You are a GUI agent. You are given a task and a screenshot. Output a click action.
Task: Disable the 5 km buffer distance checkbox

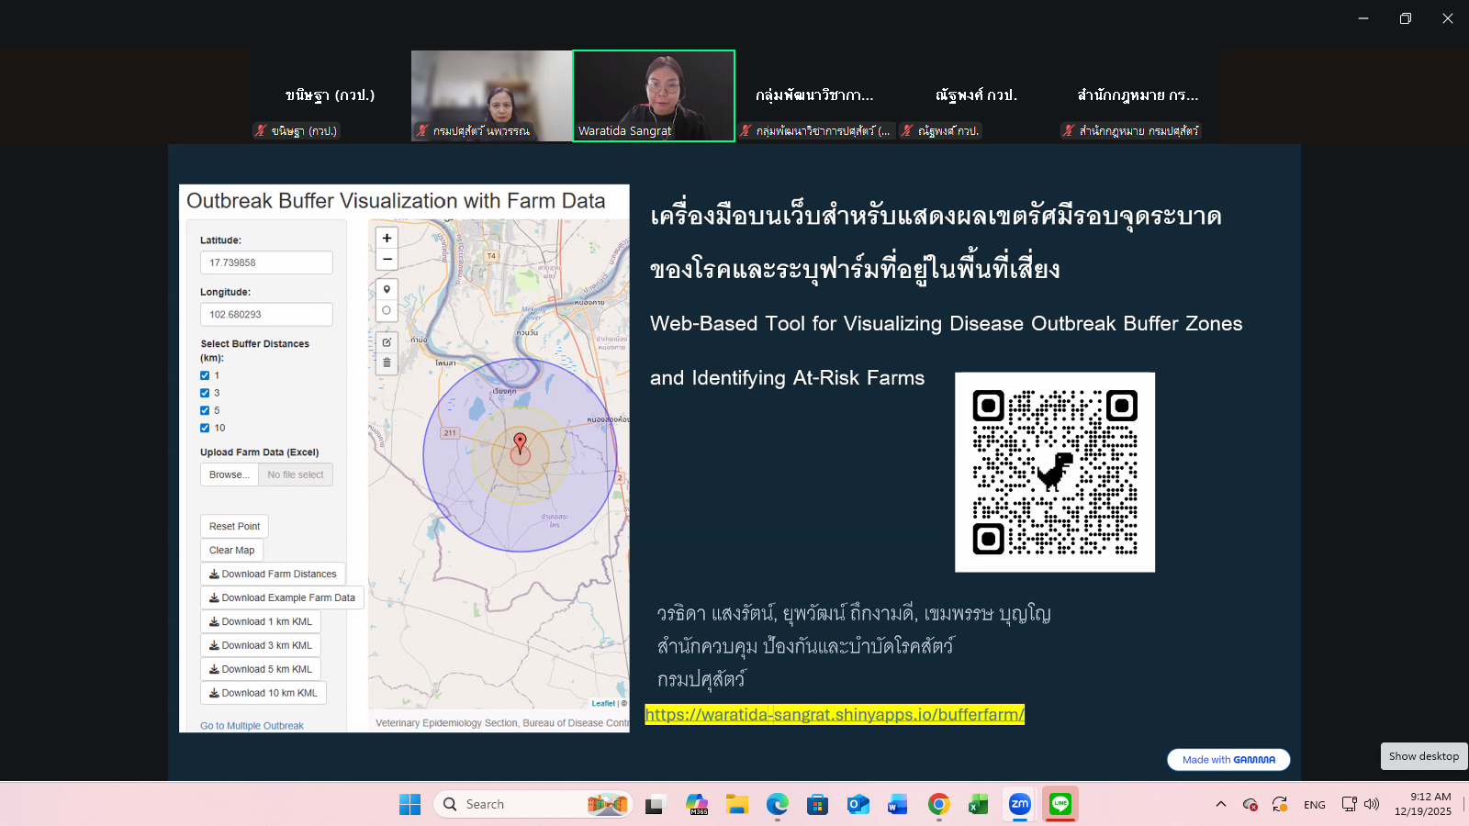206,410
